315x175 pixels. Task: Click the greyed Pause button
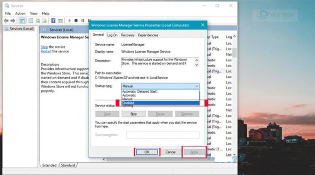(160, 114)
